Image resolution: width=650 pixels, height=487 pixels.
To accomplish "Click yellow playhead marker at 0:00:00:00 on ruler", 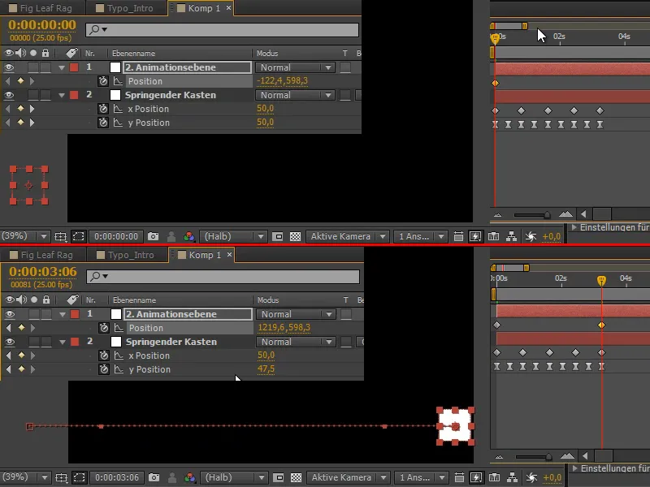I will point(495,39).
